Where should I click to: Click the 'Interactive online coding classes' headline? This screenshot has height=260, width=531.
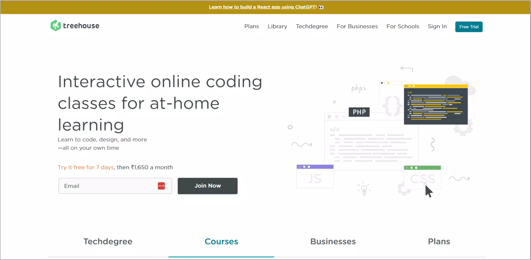[160, 103]
